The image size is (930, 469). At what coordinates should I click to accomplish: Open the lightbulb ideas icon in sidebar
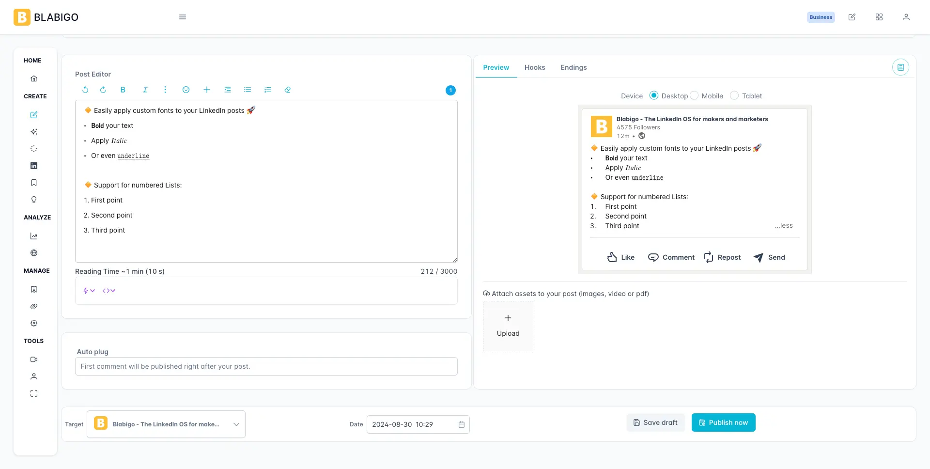34,200
